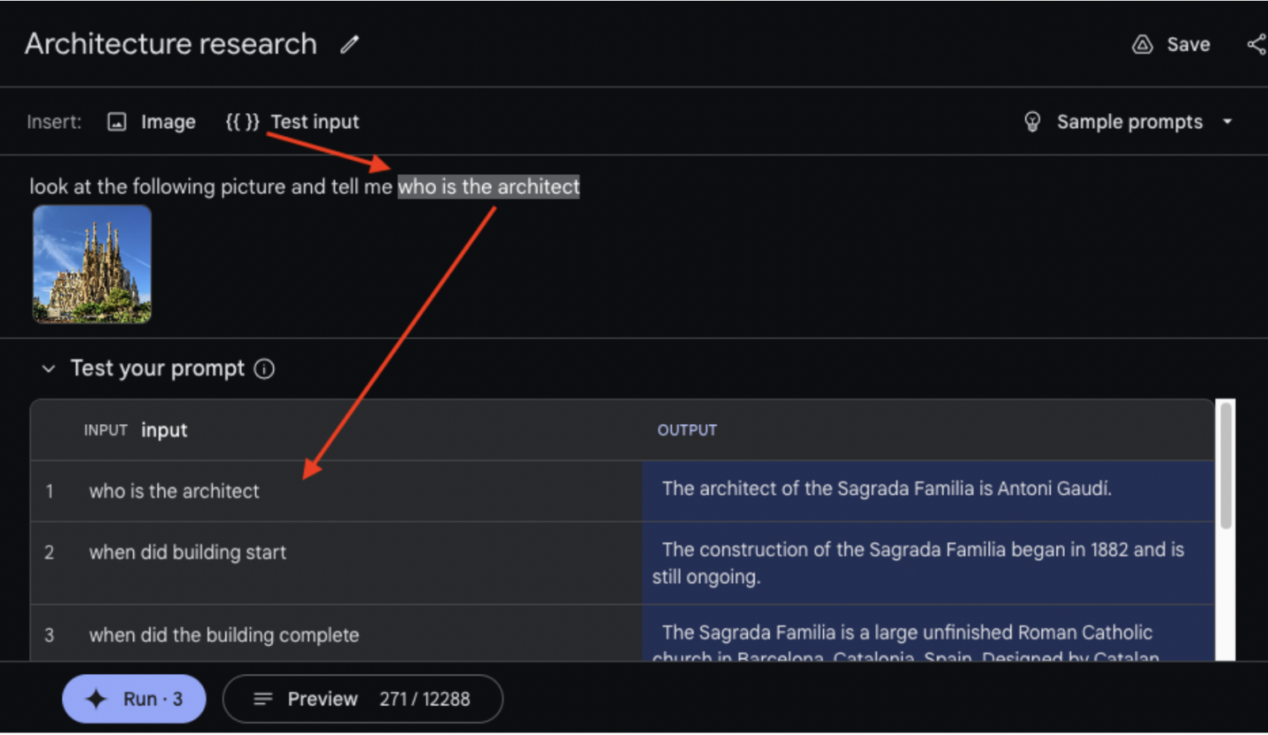Open the Sample prompts dropdown arrow

click(1228, 122)
